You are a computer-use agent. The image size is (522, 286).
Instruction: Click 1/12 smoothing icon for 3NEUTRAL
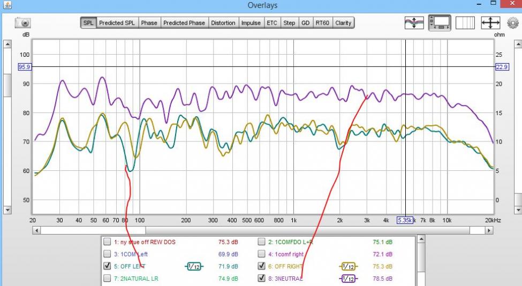[348, 279]
